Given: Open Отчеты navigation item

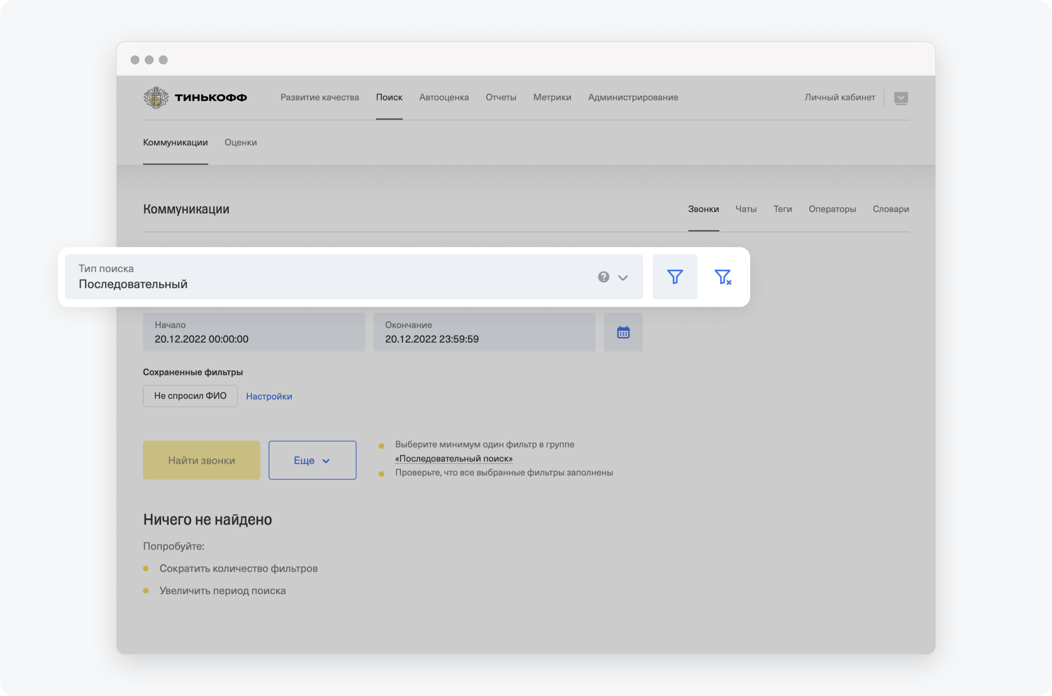Looking at the screenshot, I should (501, 97).
